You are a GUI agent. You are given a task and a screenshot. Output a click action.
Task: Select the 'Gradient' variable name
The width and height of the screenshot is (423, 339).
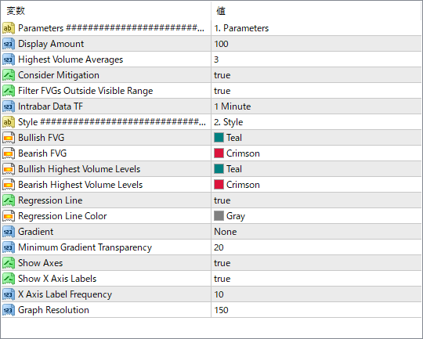point(35,232)
